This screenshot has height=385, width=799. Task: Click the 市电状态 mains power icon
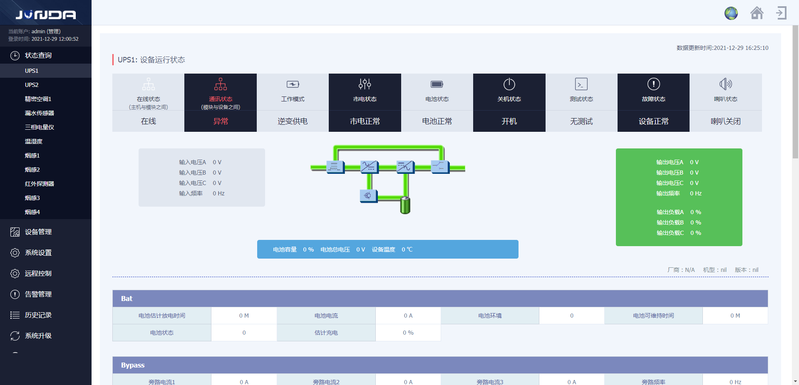click(x=365, y=84)
